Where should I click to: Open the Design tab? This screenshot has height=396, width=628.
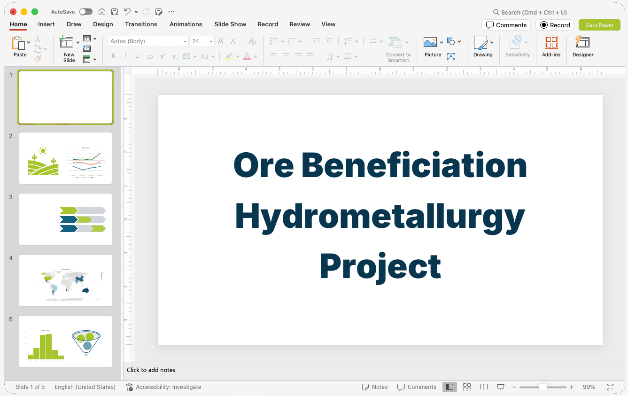(x=103, y=24)
